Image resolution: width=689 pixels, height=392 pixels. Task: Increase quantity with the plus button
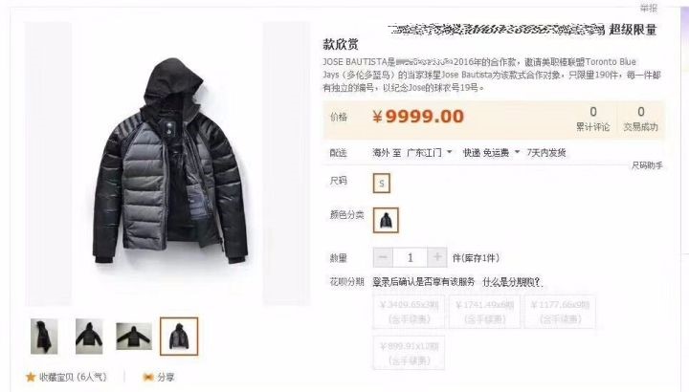click(x=436, y=257)
